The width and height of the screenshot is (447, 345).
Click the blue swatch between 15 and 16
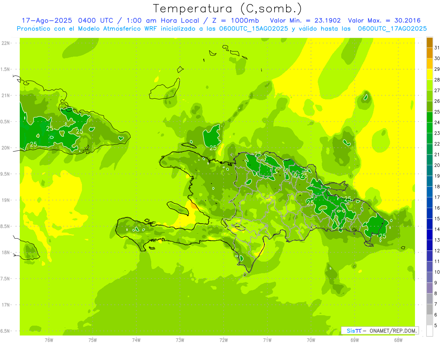[429, 213]
